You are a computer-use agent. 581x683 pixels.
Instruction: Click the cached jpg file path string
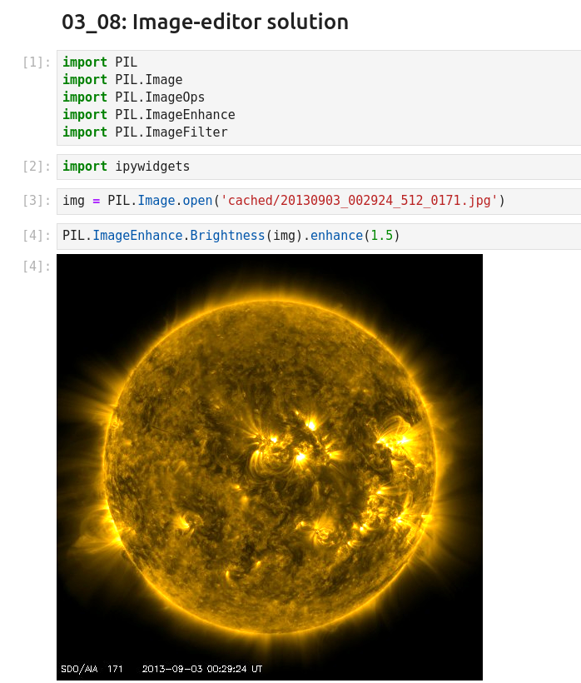[360, 201]
